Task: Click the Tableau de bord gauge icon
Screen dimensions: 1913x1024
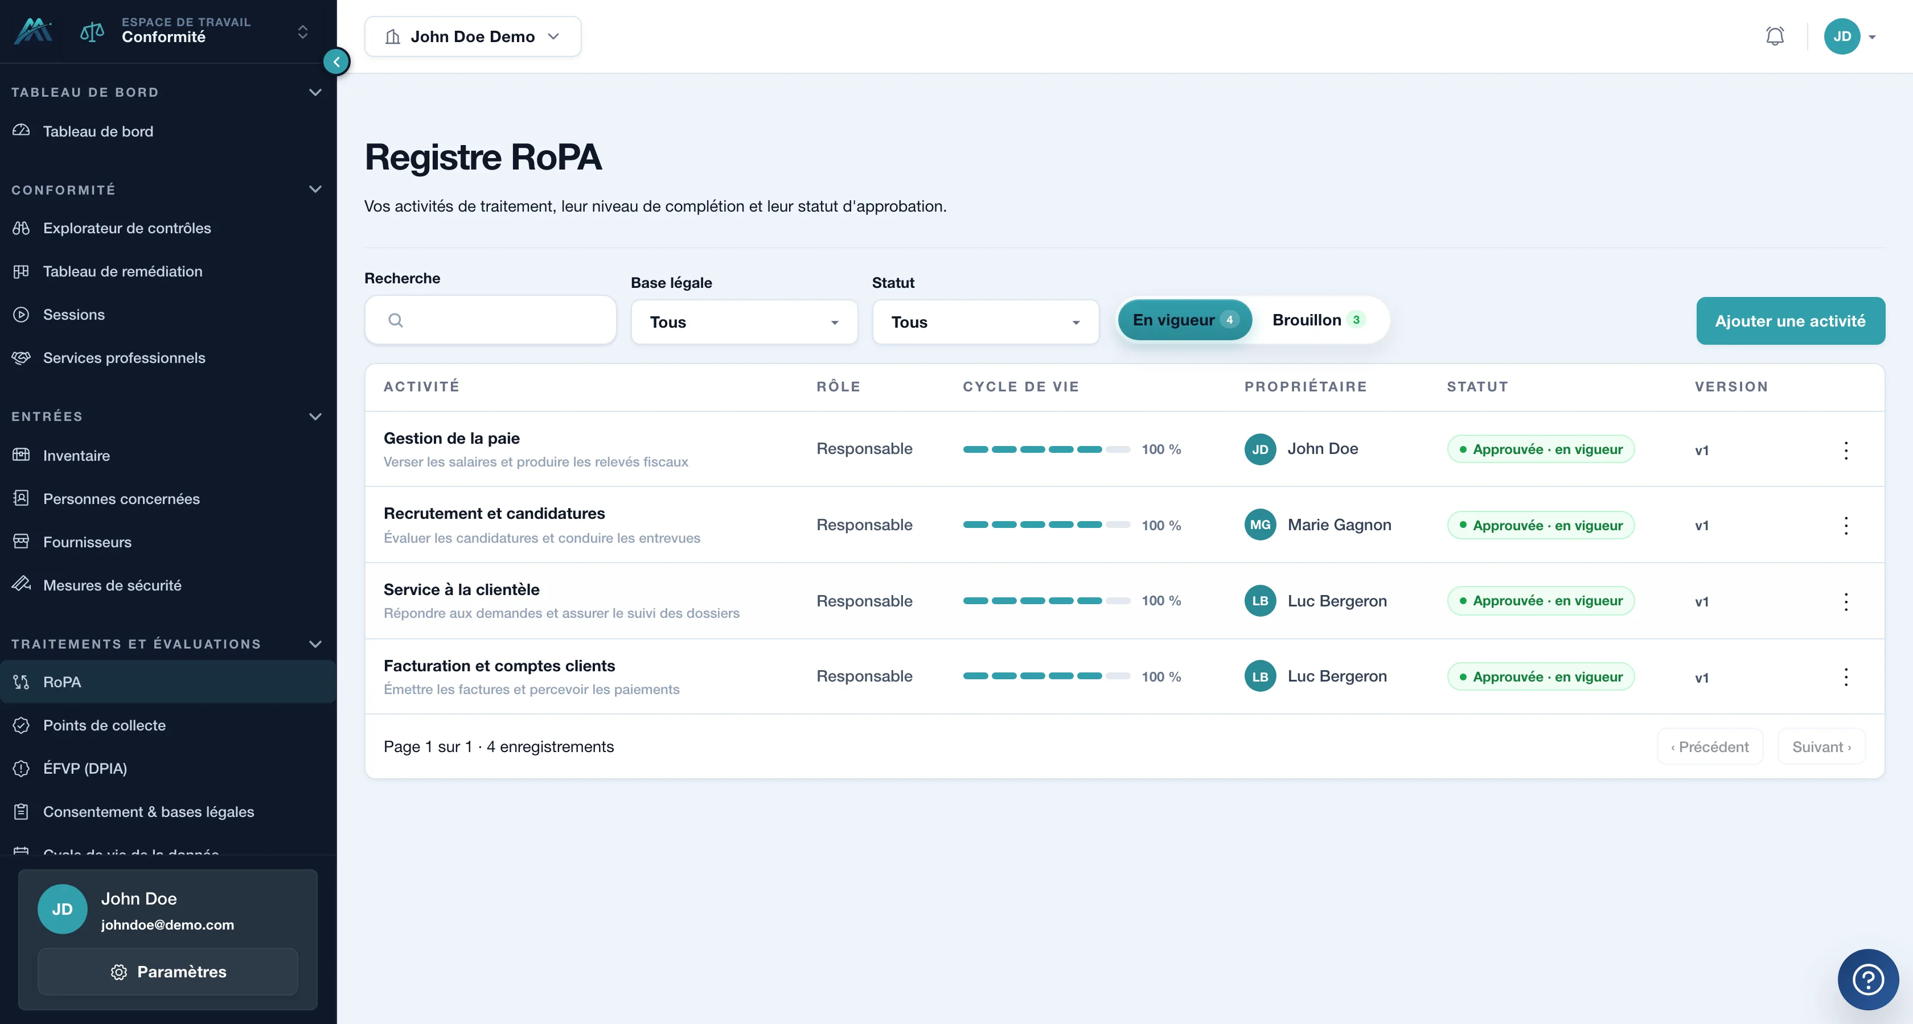Action: [22, 131]
